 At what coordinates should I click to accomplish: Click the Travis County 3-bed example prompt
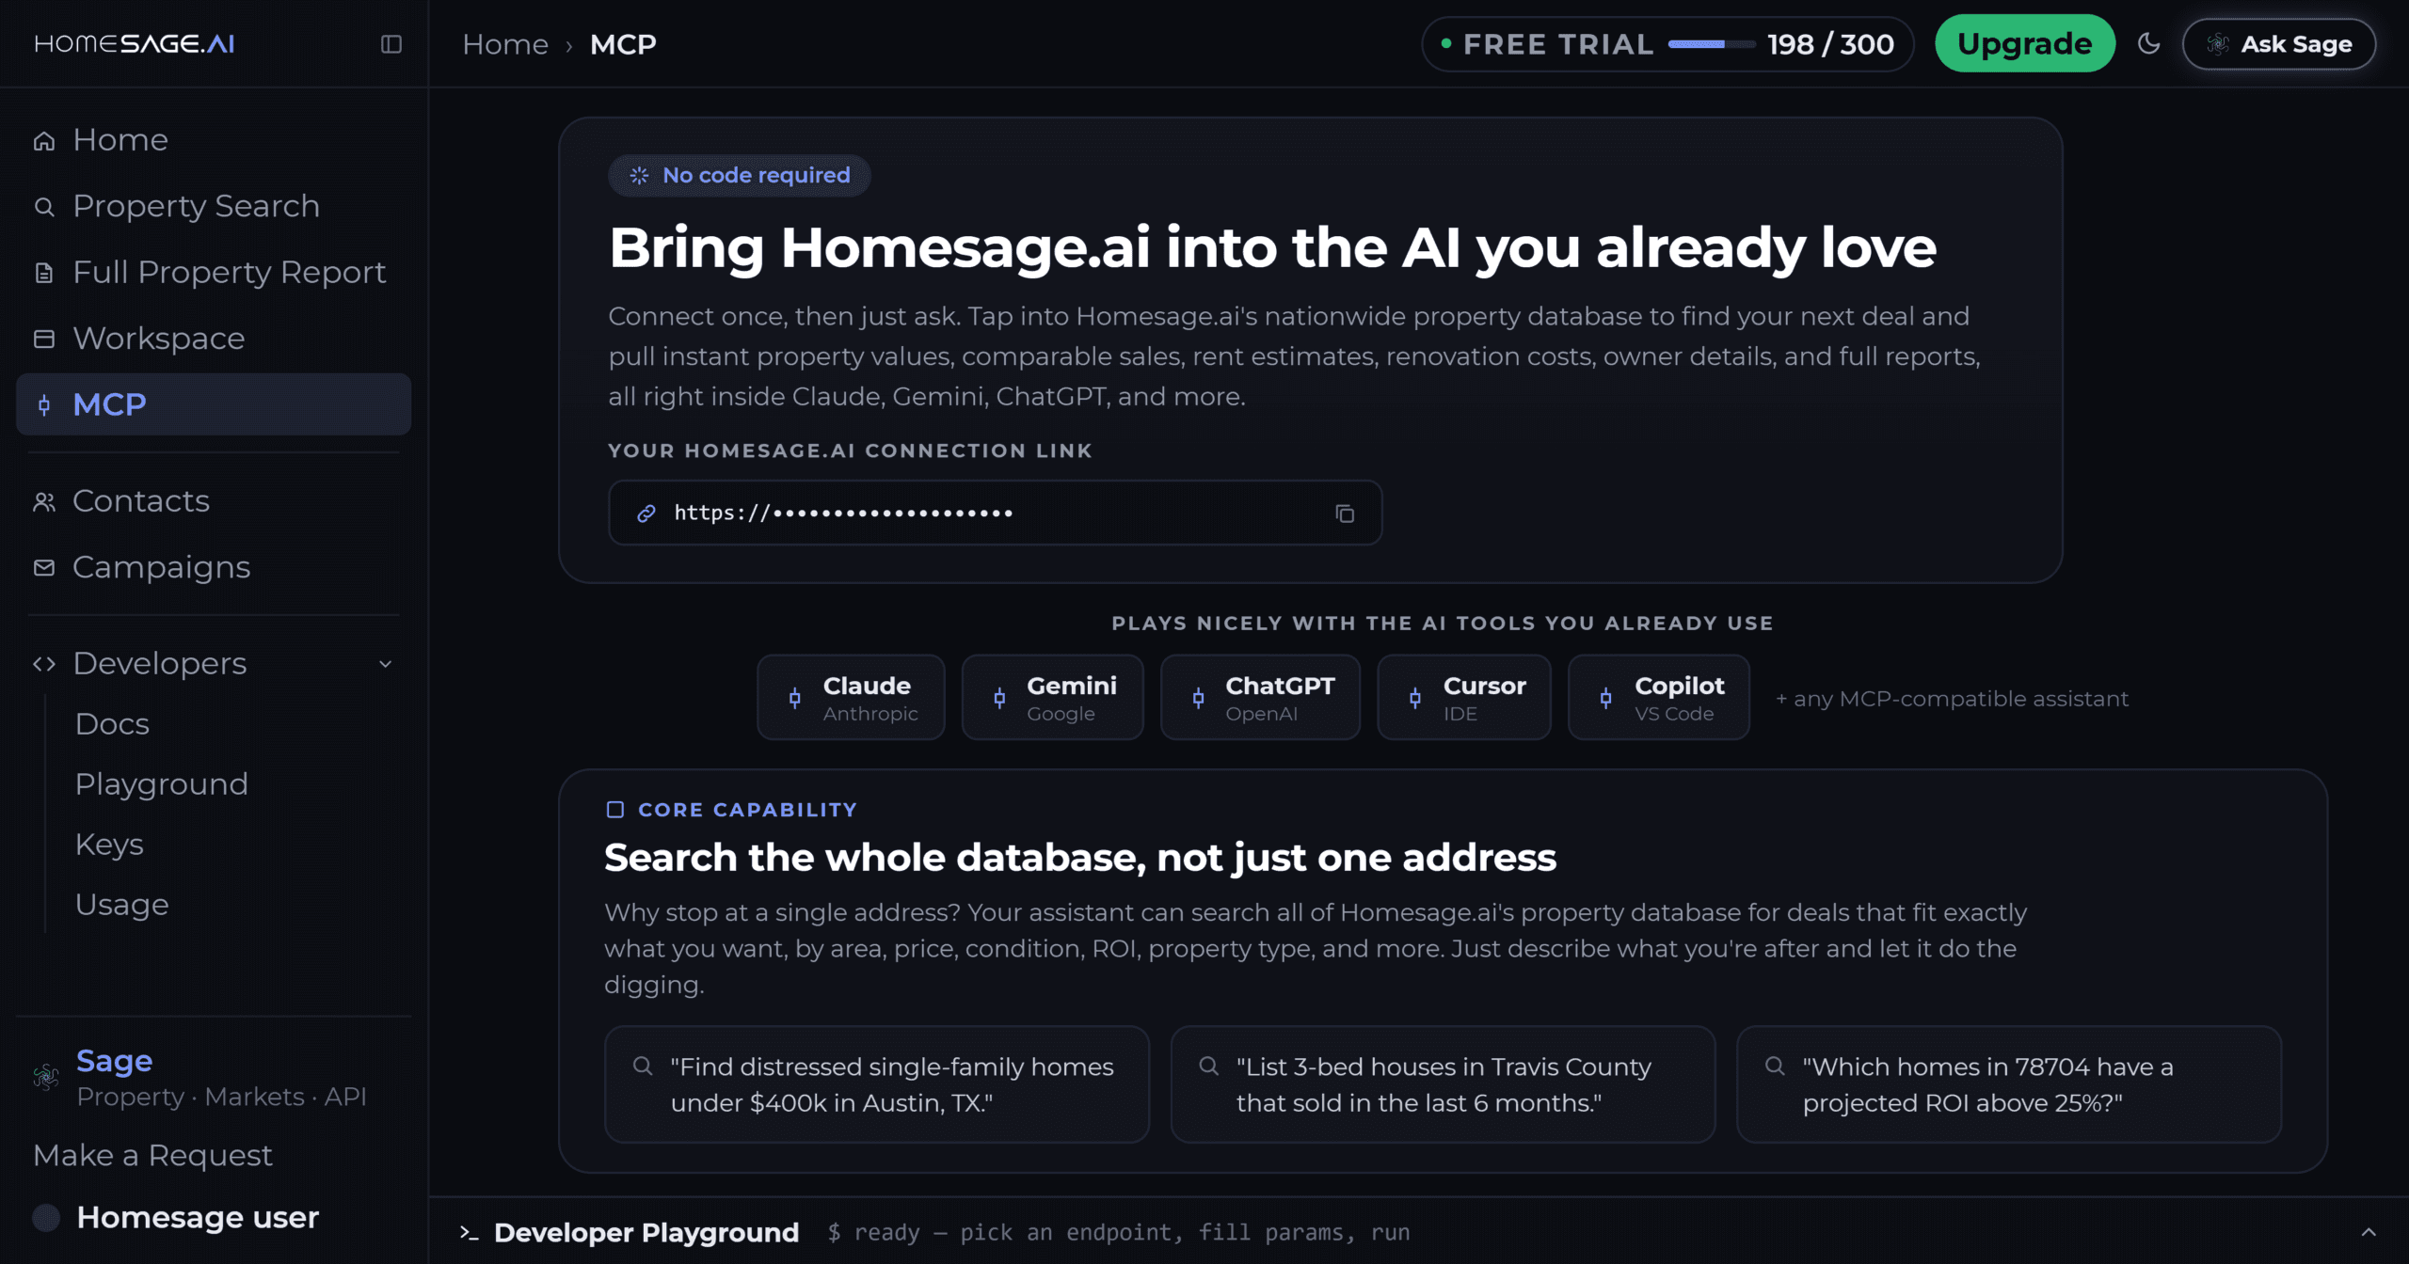pyautogui.click(x=1443, y=1084)
